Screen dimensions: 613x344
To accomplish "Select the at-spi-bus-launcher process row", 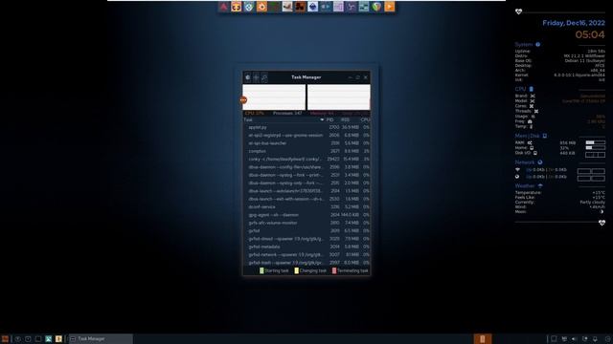I will tap(306, 143).
